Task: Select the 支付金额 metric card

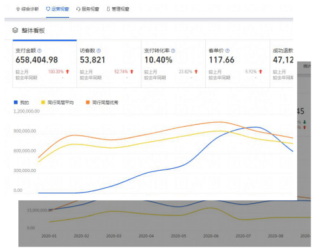Action: [x=45, y=64]
